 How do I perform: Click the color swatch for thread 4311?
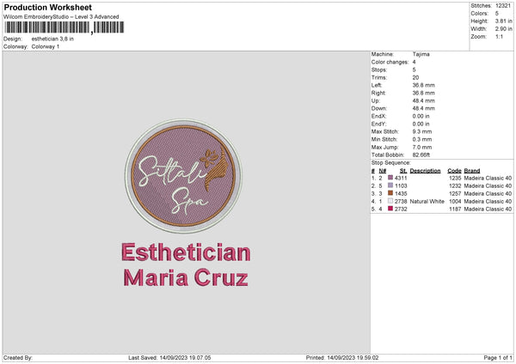(x=390, y=178)
